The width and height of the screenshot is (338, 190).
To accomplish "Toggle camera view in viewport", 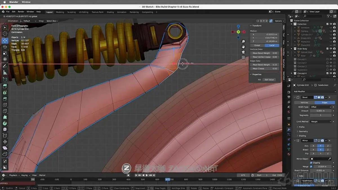I will point(243,52).
